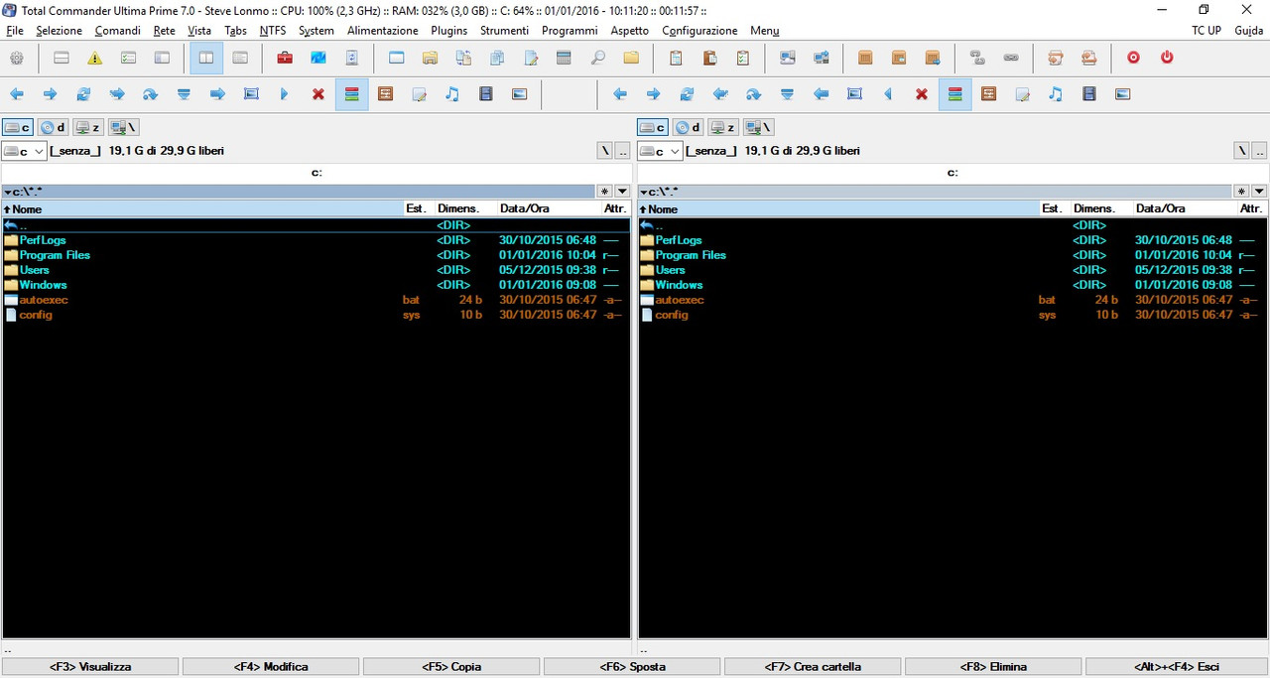
Task: Click the red X in left panel toolbar
Action: pos(318,94)
